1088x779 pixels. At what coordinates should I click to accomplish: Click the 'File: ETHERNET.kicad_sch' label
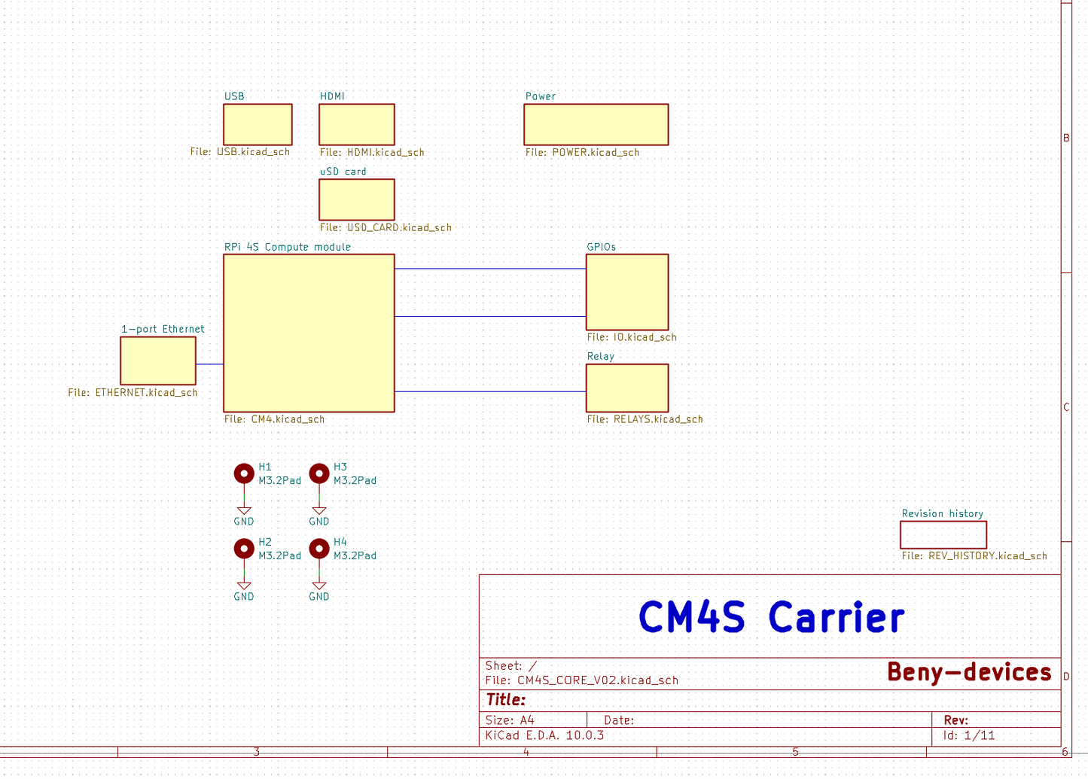(133, 392)
